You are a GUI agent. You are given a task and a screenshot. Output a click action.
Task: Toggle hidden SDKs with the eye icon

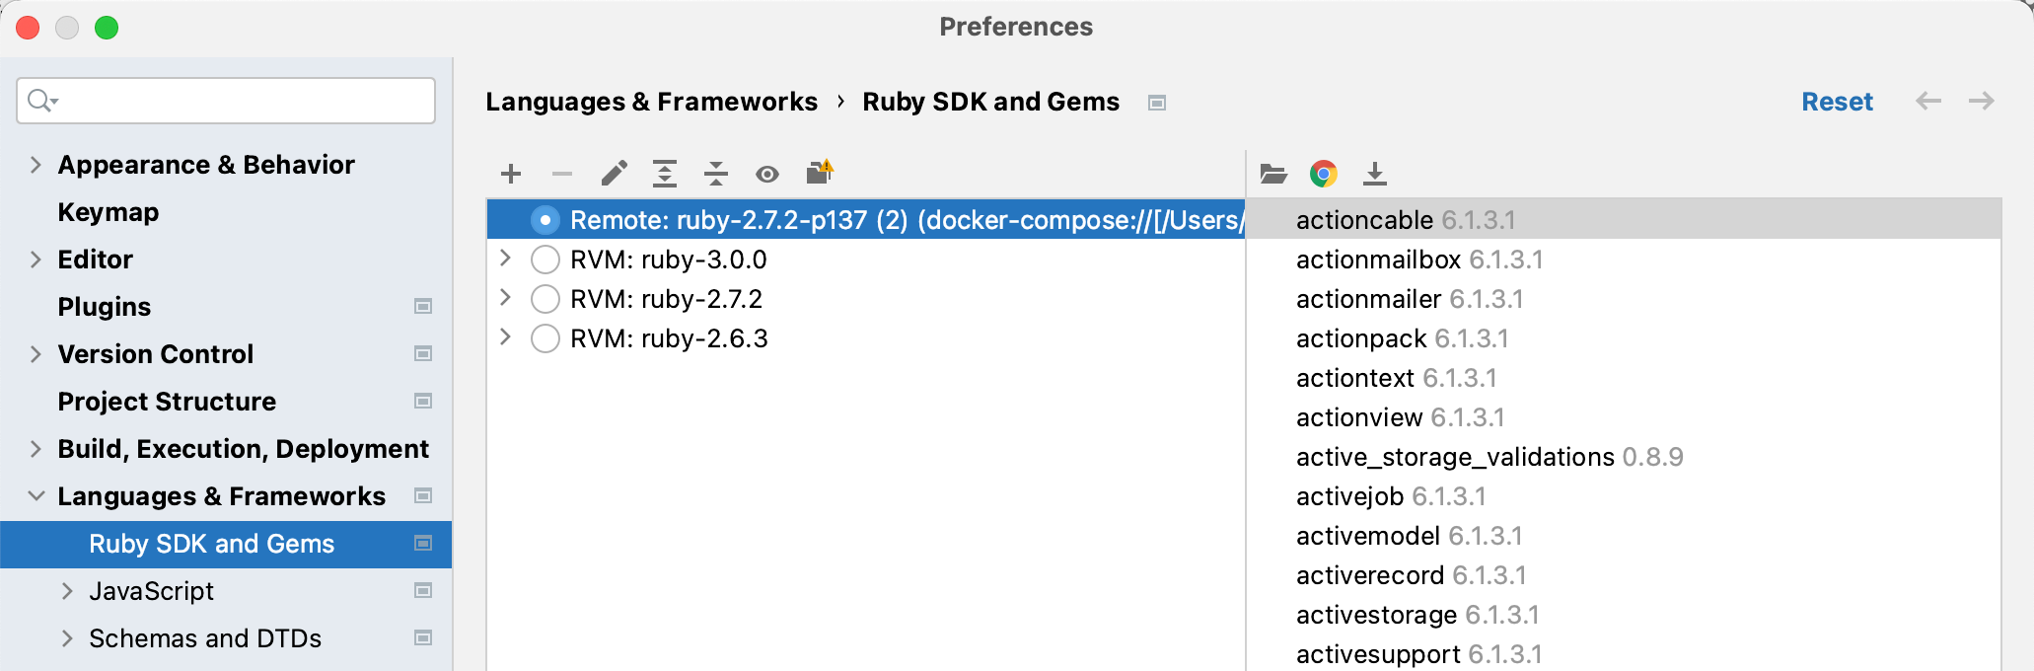coord(767,173)
